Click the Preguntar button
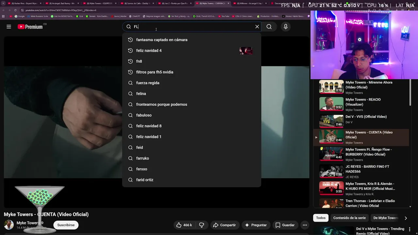Image resolution: width=418 pixels, height=235 pixels. pos(256,225)
